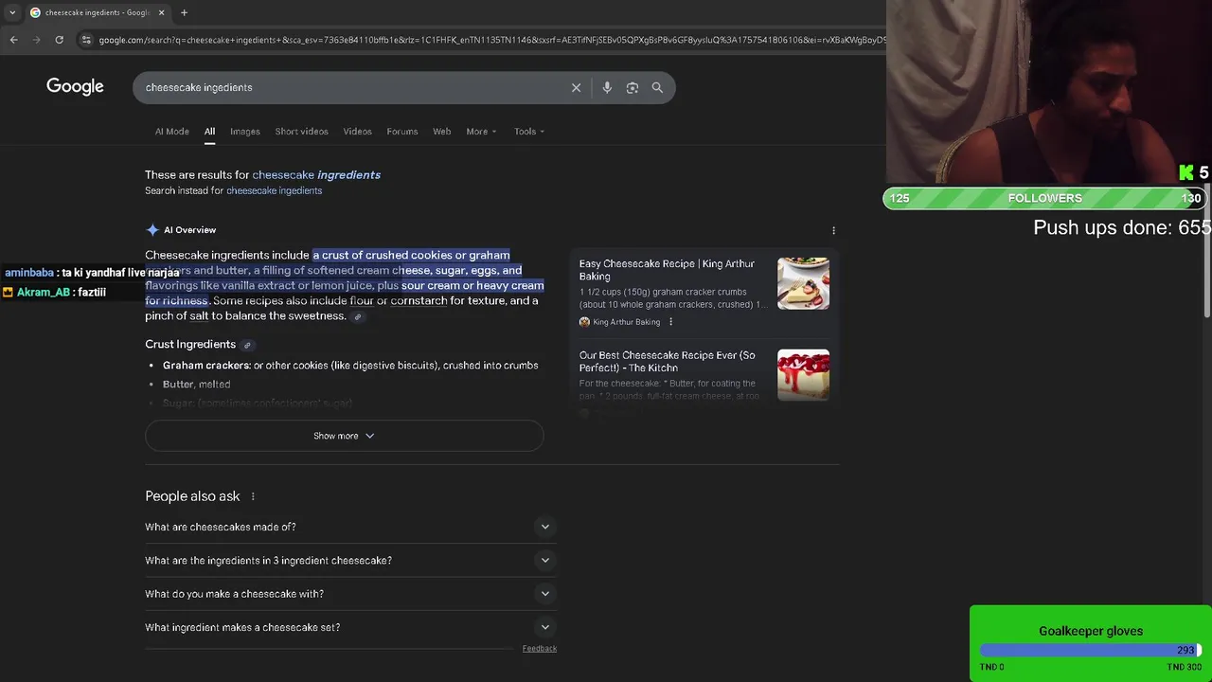
Task: Click the 'Butter, melted' list item
Action: 196,385
